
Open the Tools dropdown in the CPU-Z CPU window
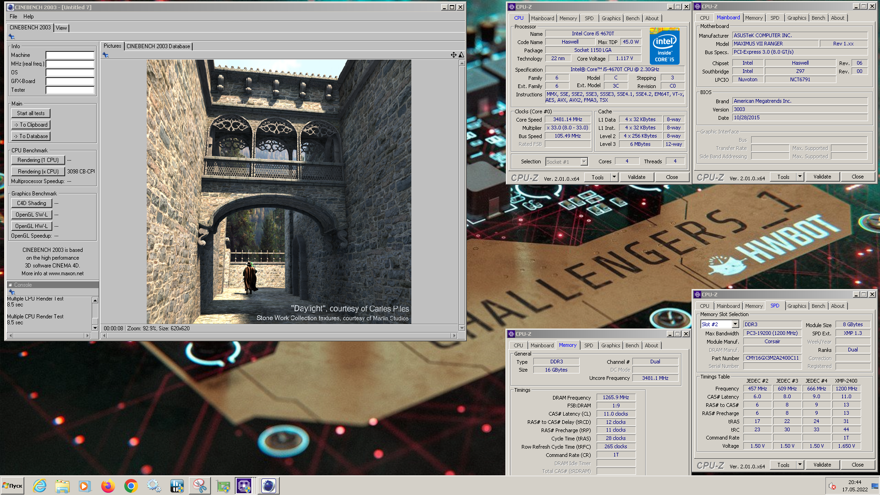coord(614,177)
